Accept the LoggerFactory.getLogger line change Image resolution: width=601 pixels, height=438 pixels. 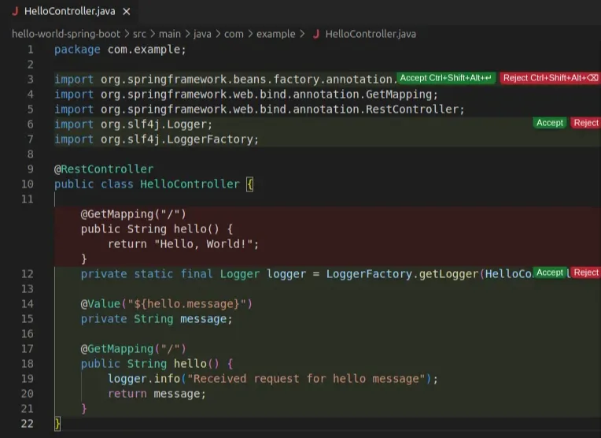point(549,273)
